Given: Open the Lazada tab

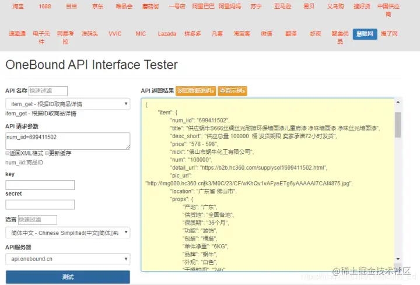Looking at the screenshot, I should [x=167, y=34].
